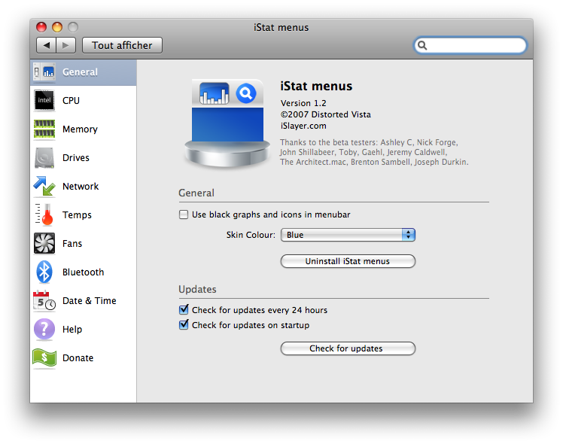The width and height of the screenshot is (563, 444).
Task: Click the iStat menus window title
Action: (281, 27)
